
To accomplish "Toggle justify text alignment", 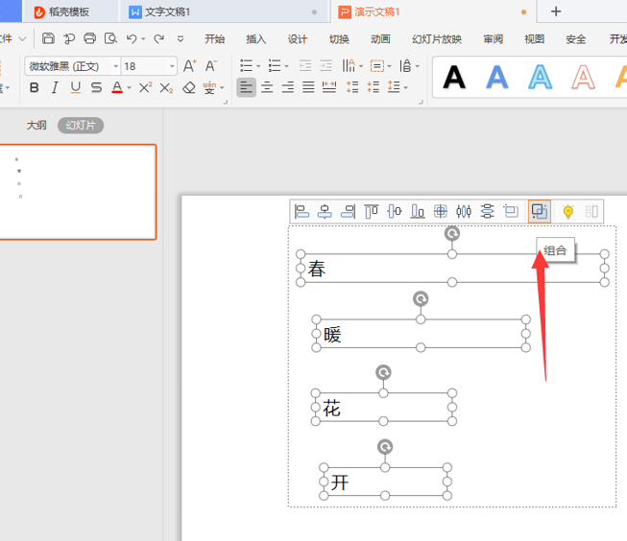I will click(308, 87).
